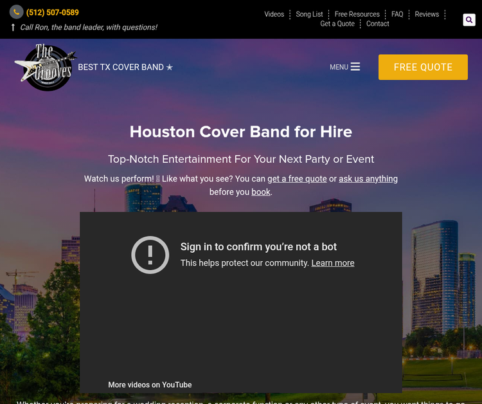Click the 'ask us anything' link

click(x=368, y=179)
